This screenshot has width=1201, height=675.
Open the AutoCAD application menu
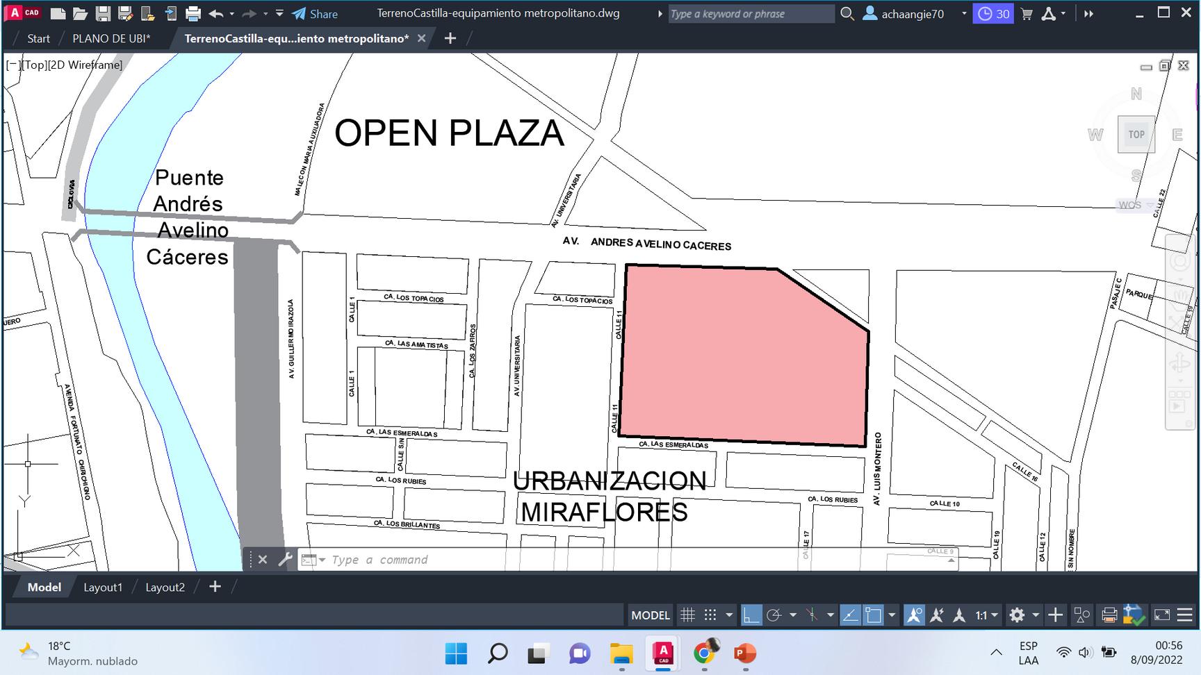[24, 12]
